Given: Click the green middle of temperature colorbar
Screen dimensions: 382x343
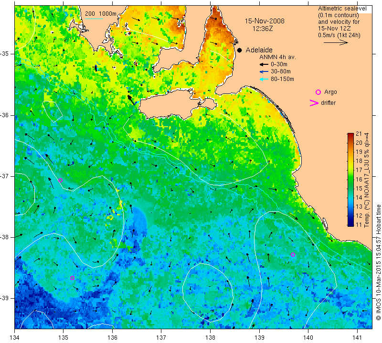Looking at the screenshot, I should 350,180.
